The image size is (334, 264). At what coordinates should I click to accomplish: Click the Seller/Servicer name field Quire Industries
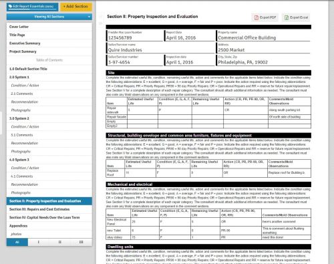(x=160, y=48)
